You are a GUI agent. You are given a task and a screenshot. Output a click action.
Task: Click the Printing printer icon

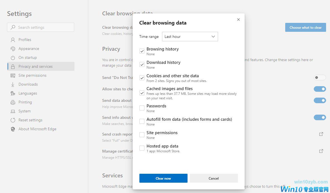click(x=13, y=102)
